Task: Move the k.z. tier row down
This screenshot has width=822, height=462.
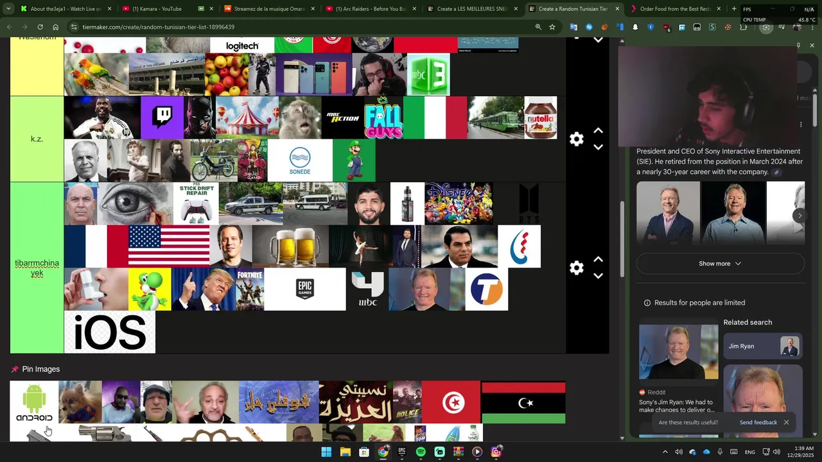Action: (x=598, y=147)
